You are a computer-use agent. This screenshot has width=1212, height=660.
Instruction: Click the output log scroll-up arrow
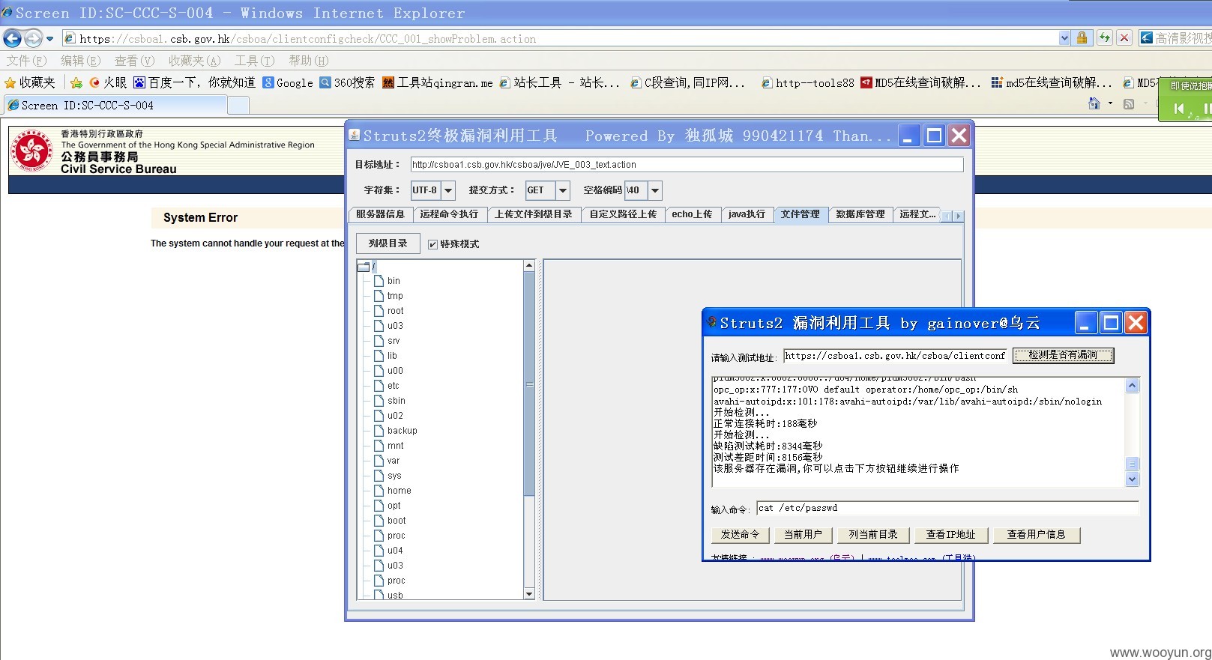(1133, 386)
